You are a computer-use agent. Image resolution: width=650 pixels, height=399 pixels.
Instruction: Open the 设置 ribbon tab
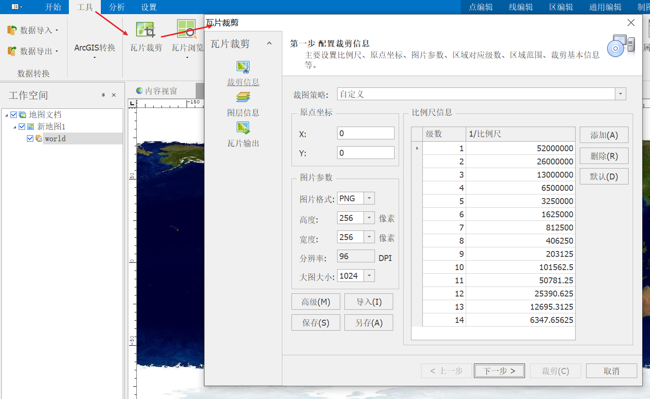149,7
